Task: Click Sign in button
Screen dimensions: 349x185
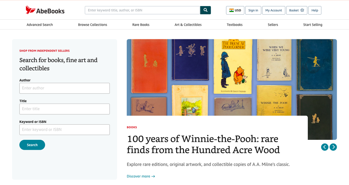Action: (x=253, y=11)
